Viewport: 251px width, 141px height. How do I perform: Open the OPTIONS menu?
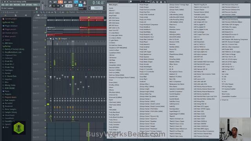(29, 5)
